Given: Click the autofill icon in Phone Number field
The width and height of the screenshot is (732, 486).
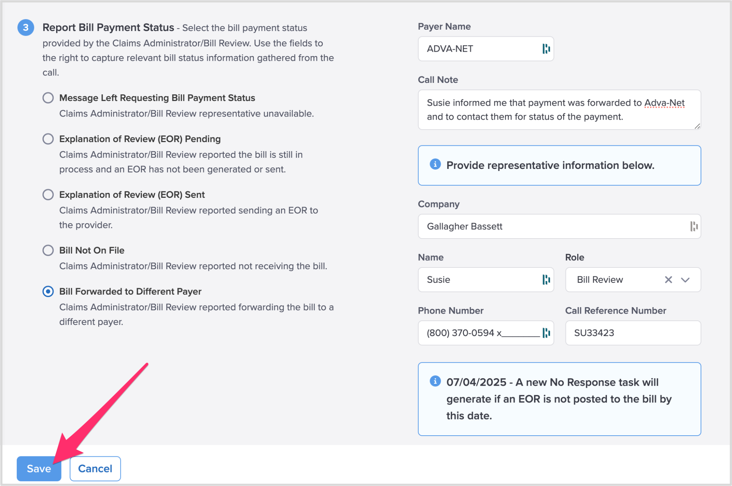Looking at the screenshot, I should 546,333.
